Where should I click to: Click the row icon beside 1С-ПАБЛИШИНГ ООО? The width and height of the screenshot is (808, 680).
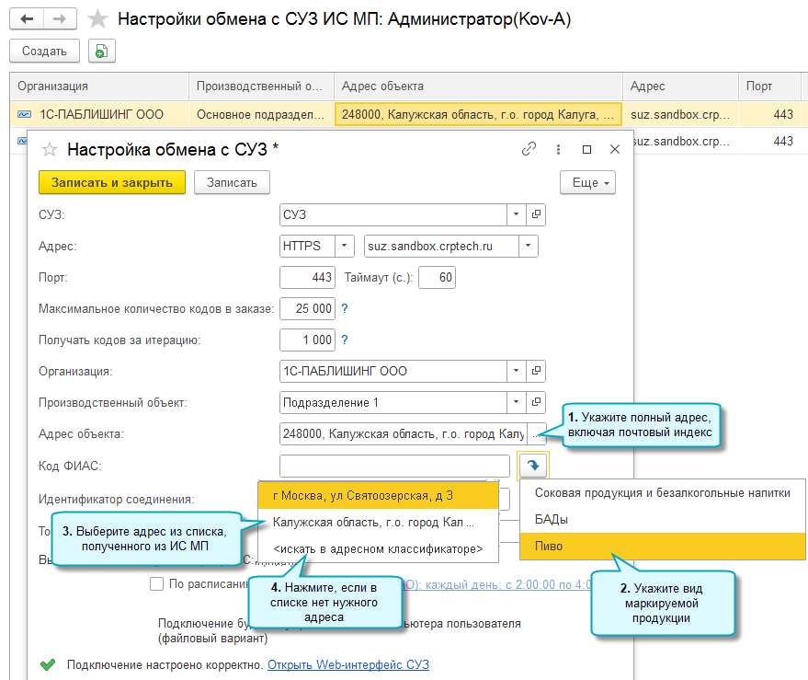24,114
